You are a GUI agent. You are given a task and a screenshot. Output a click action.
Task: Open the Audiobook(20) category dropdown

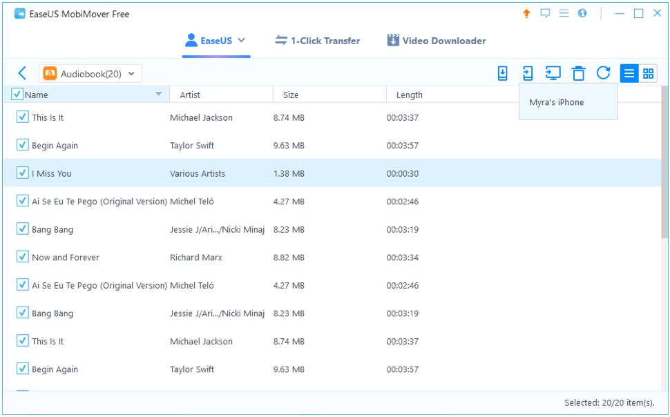click(90, 73)
